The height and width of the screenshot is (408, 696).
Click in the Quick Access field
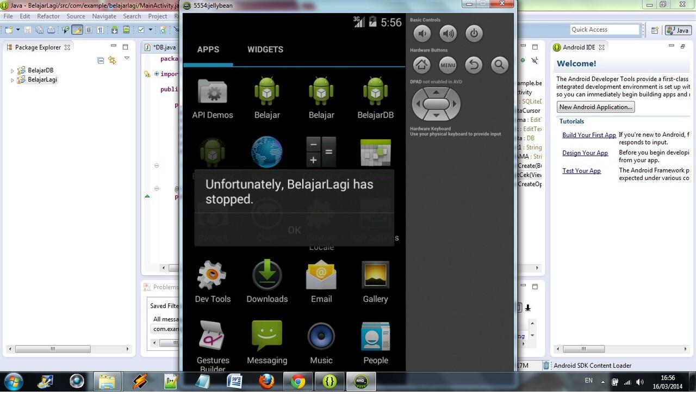click(604, 30)
